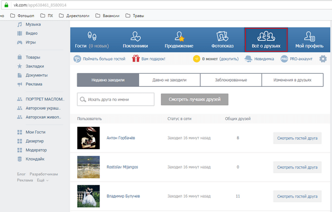The width and height of the screenshot is (332, 212).
Task: Click the Товары shopping bag icon
Action: [x=19, y=57]
